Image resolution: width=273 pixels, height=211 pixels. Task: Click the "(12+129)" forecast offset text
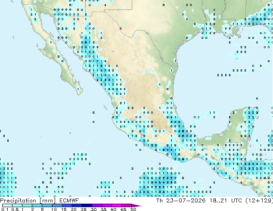click(x=259, y=201)
